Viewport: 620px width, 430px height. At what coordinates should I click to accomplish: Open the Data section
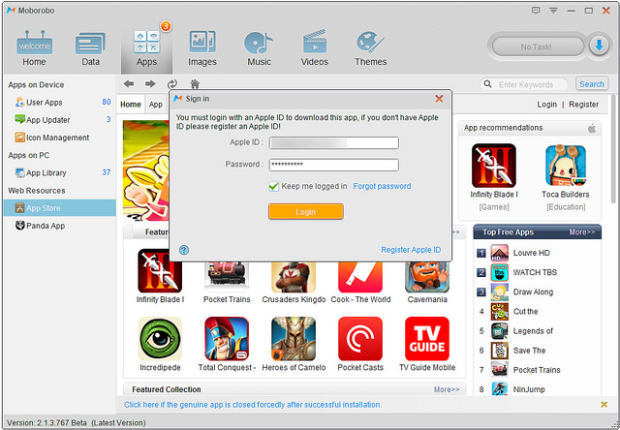[90, 49]
